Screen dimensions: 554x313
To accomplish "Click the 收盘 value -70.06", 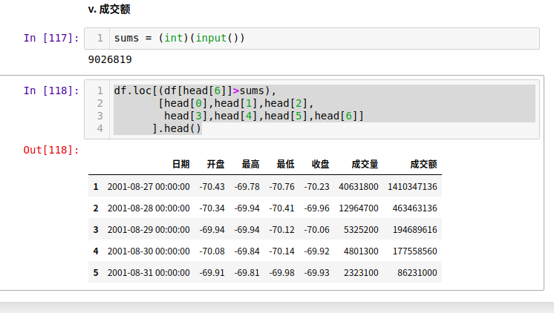I will (x=317, y=230).
